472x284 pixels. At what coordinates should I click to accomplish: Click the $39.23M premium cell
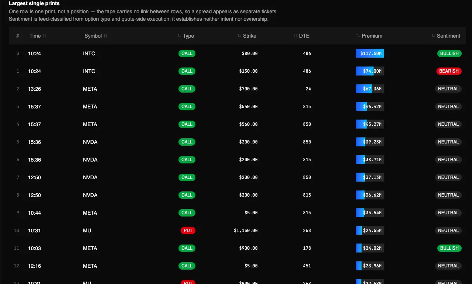pos(370,142)
